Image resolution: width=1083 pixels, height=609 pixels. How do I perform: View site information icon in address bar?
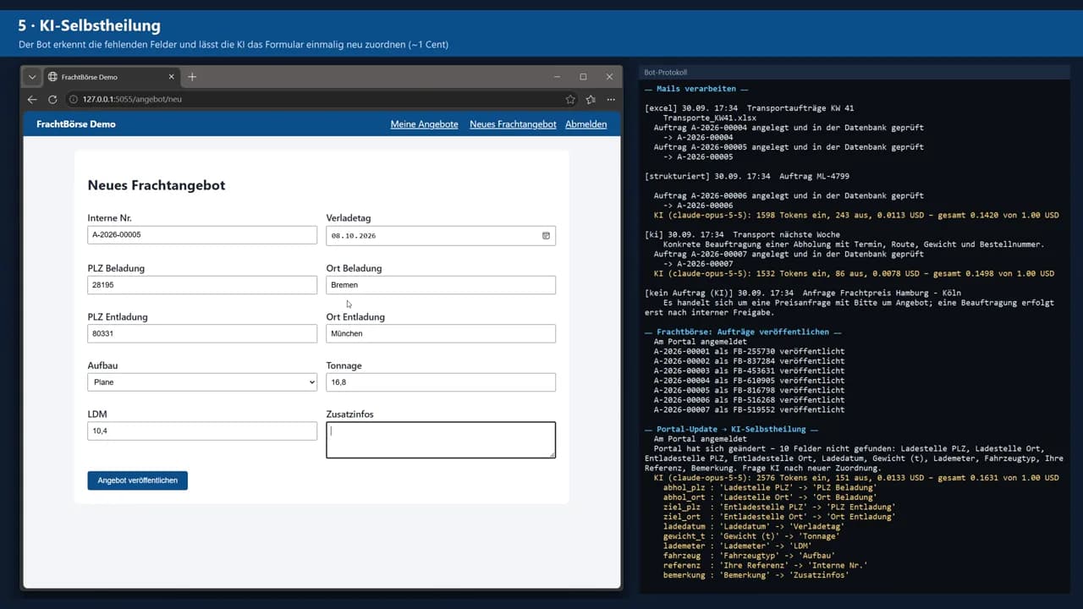coord(74,100)
